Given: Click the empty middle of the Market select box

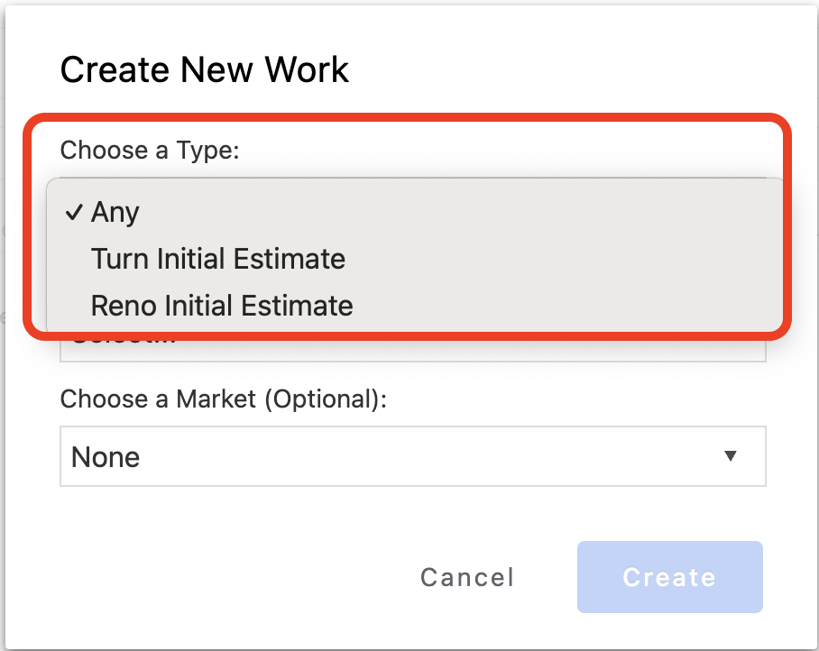Looking at the screenshot, I should [406, 456].
